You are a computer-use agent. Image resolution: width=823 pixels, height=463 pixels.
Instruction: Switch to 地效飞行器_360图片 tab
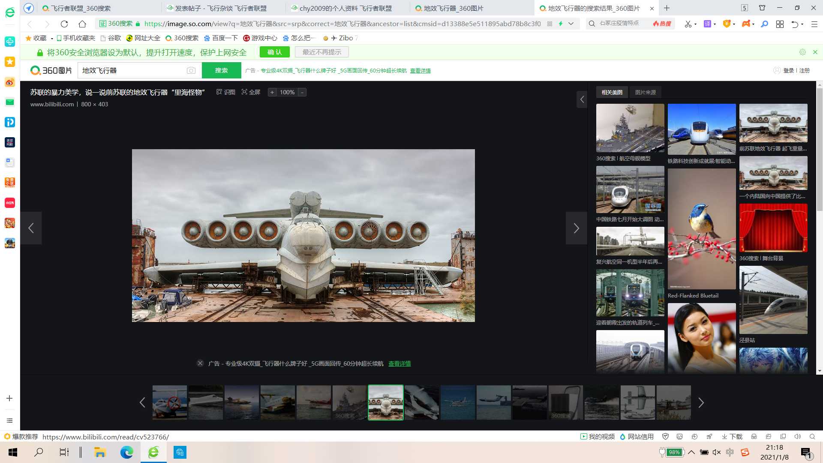[x=472, y=8]
